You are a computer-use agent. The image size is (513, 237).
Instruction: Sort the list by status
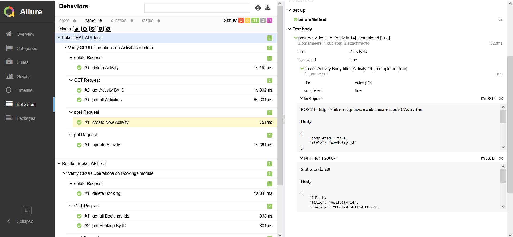[151, 21]
